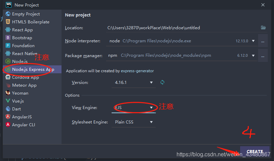
Task: Select the Node.js project type
Action: (32, 61)
